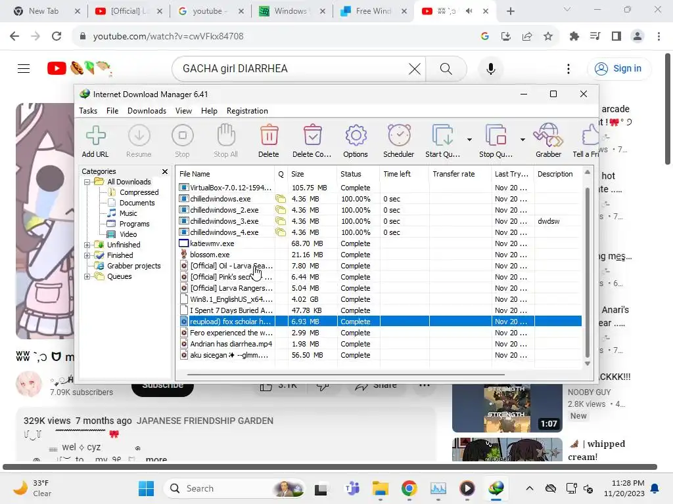
Task: Select the Compressed category
Action: pos(139,192)
